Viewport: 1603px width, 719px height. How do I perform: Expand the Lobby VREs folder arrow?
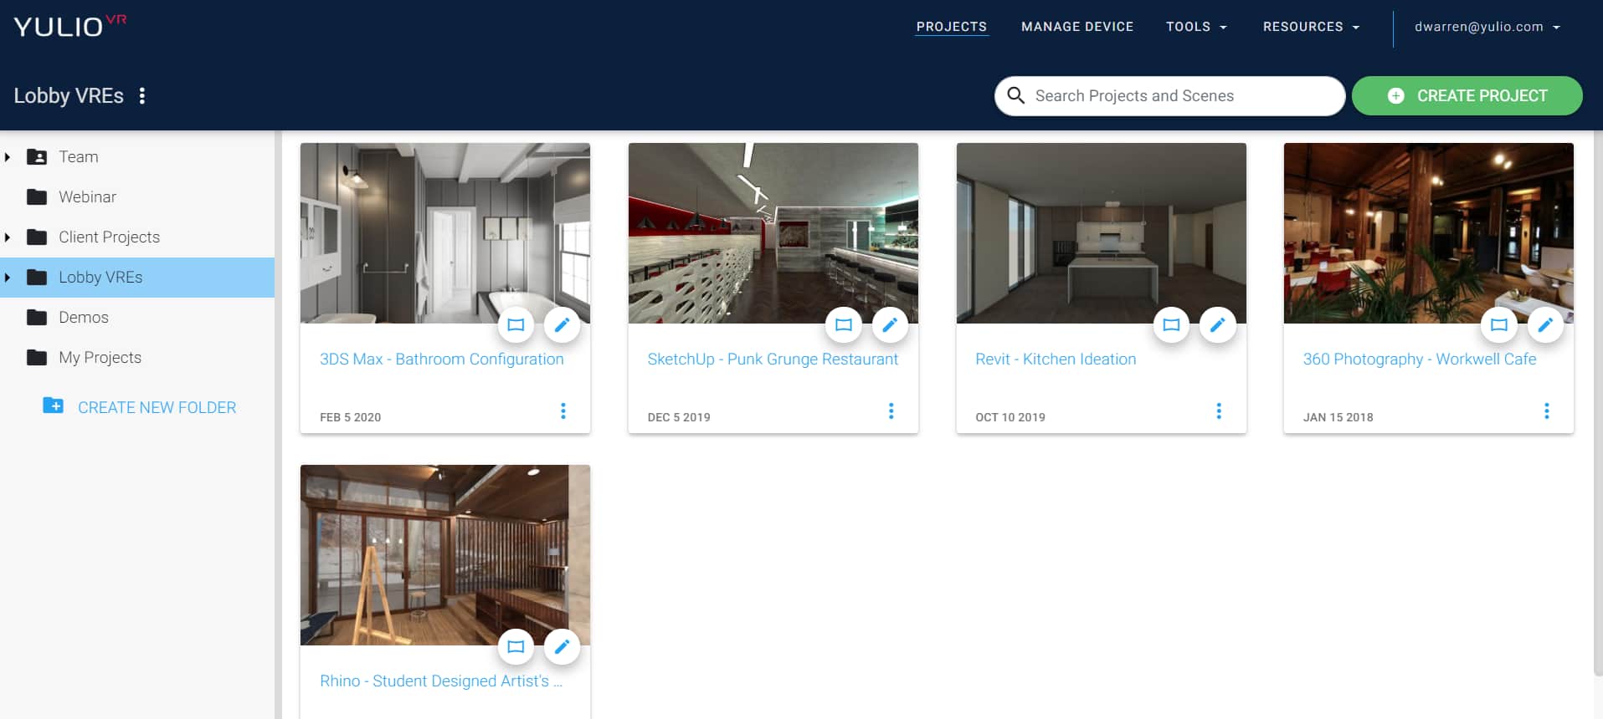[8, 277]
